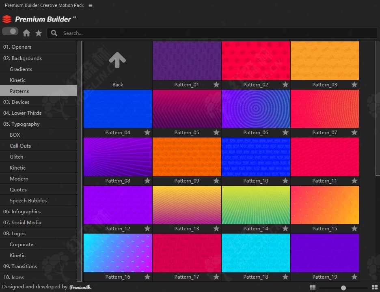Select the yellow-green Pattern_14 thumbnail
Viewport: 380px width, 292px height.
point(256,204)
